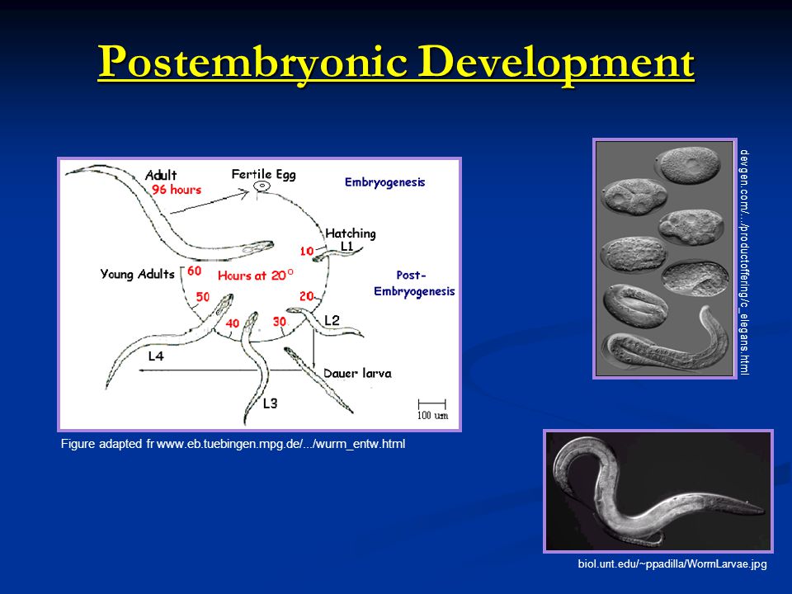Select the embryo stages micrograph image
Viewport: 792px width, 594px height.
[664, 258]
